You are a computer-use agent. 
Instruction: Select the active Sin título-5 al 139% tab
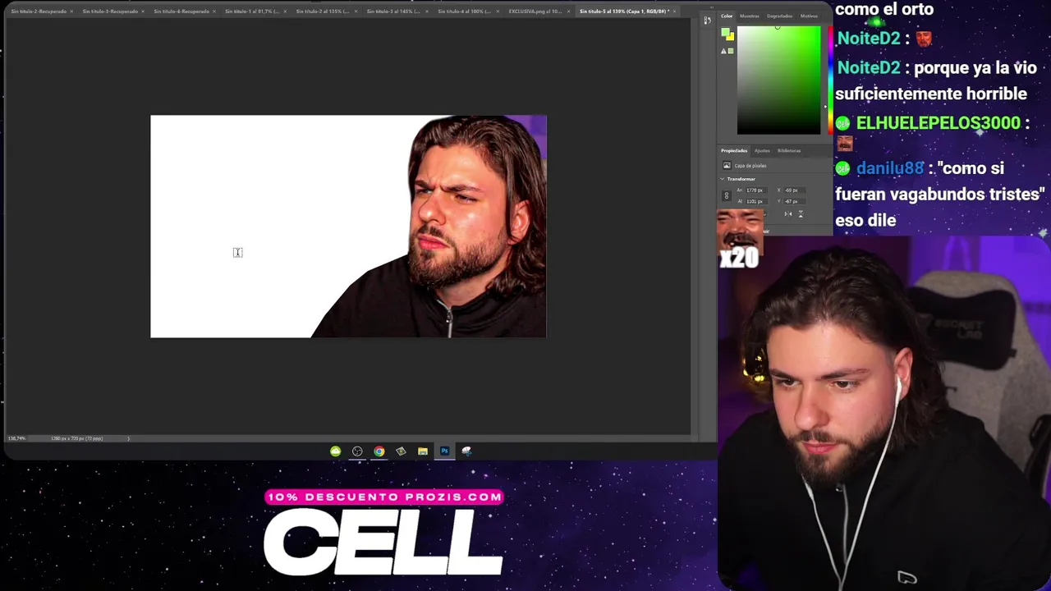coord(624,11)
